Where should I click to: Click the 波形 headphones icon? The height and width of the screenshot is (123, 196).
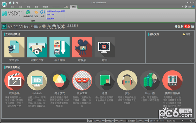click(127, 80)
